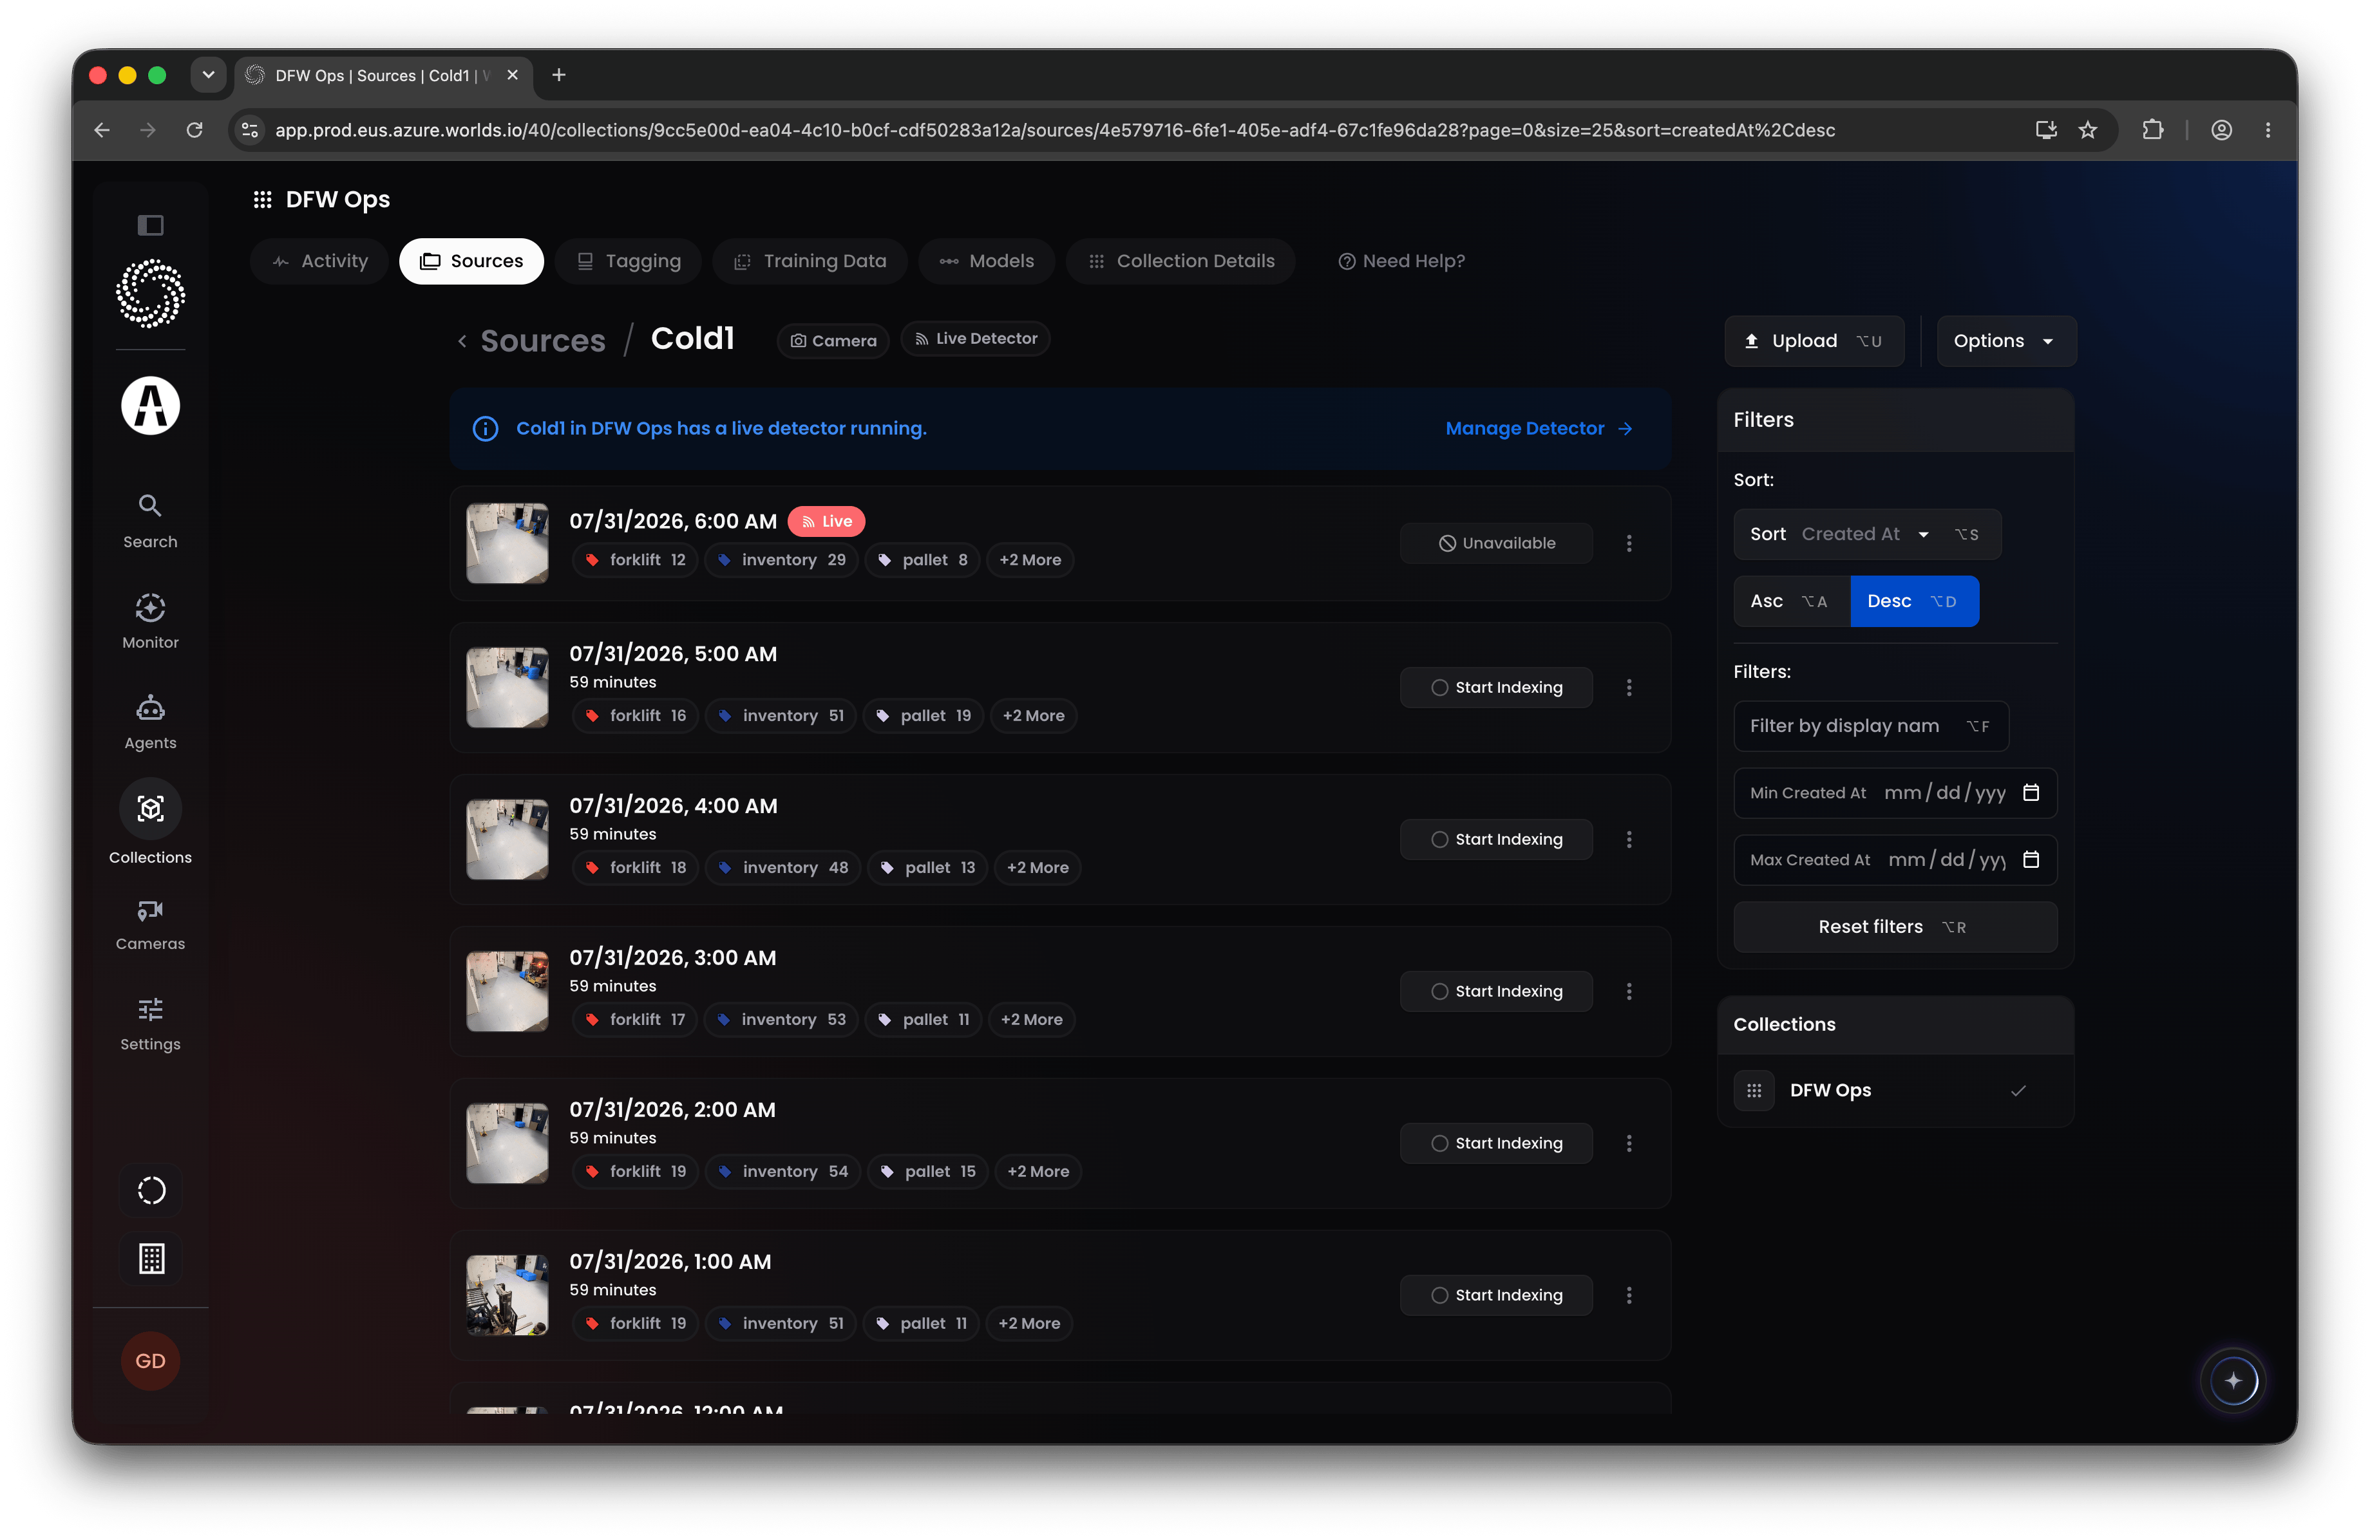Open Cameras in the left sidebar
The width and height of the screenshot is (2370, 1540).
click(x=150, y=925)
